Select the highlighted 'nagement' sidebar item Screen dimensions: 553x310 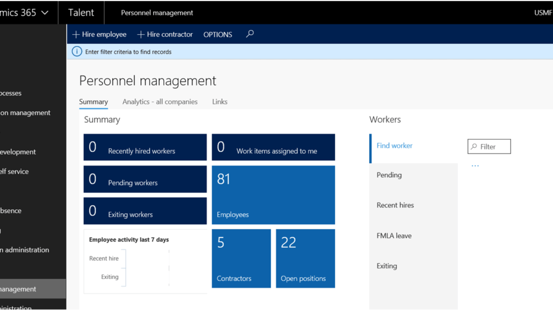pyautogui.click(x=33, y=289)
